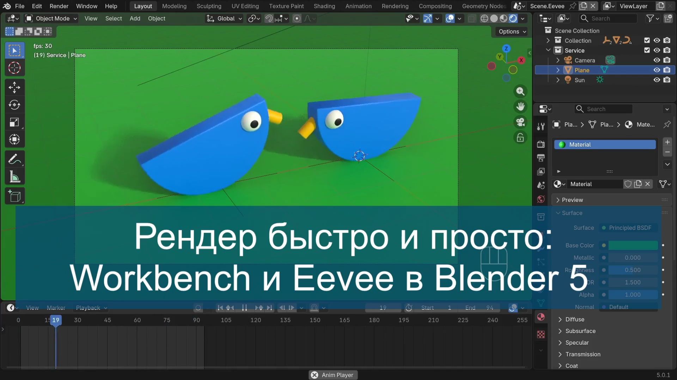
Task: Click the Base Color green swatch
Action: (633, 245)
